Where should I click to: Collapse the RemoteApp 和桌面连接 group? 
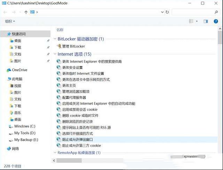coord(55,153)
